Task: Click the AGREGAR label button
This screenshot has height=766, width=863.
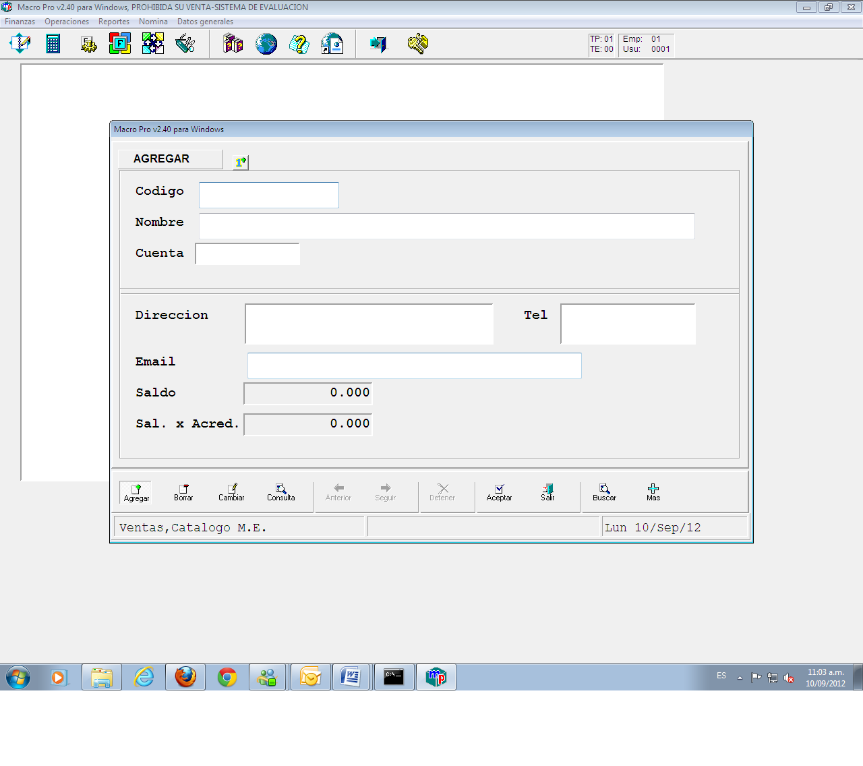Action: [x=170, y=158]
